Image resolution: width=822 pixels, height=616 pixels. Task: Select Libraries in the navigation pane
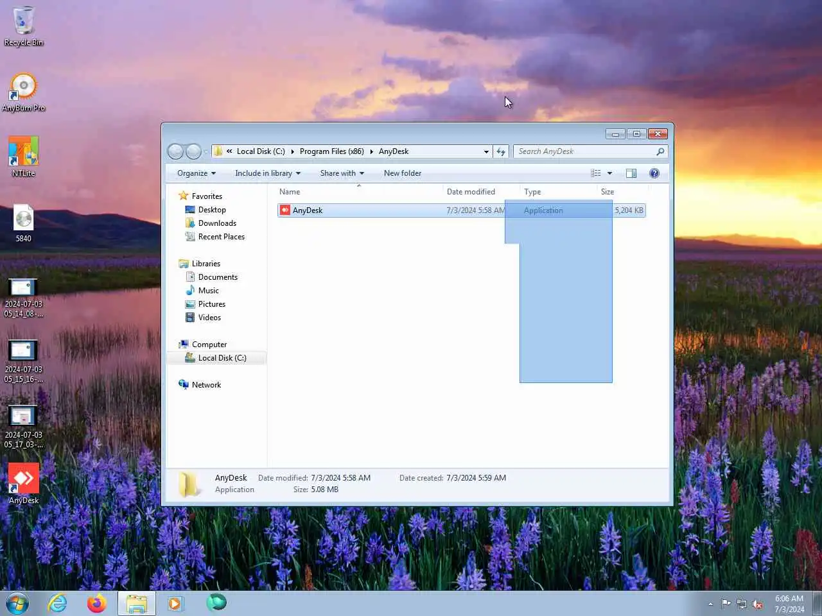point(205,264)
